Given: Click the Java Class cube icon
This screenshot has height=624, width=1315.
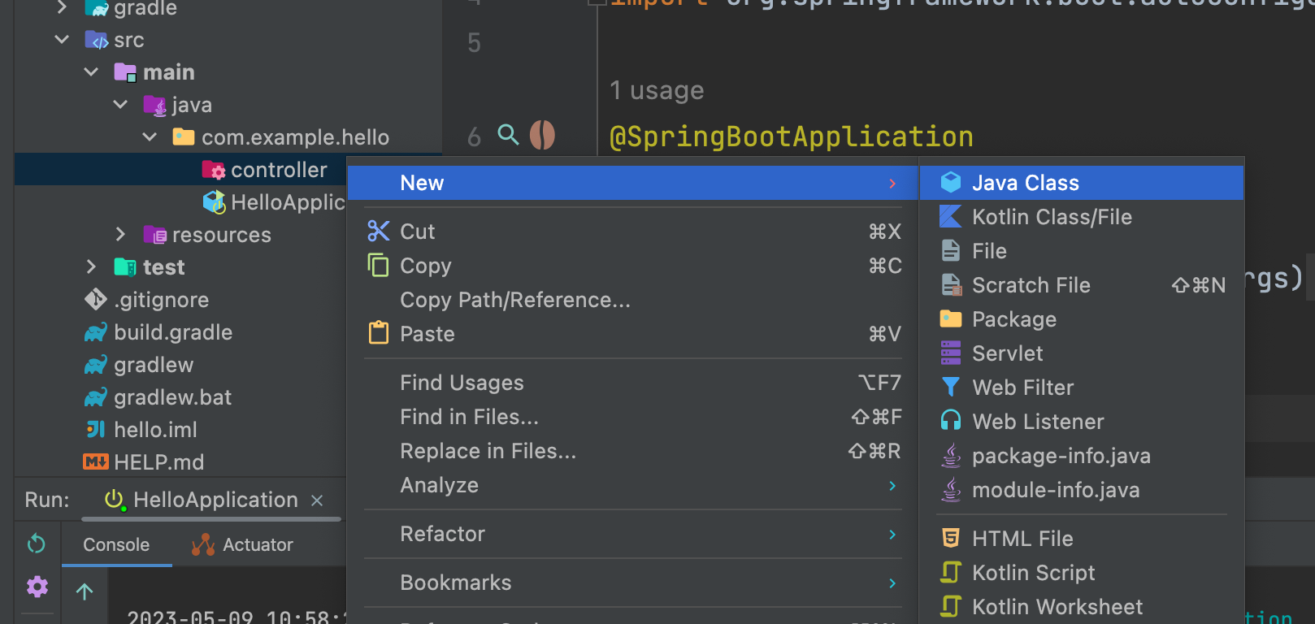Looking at the screenshot, I should (950, 183).
